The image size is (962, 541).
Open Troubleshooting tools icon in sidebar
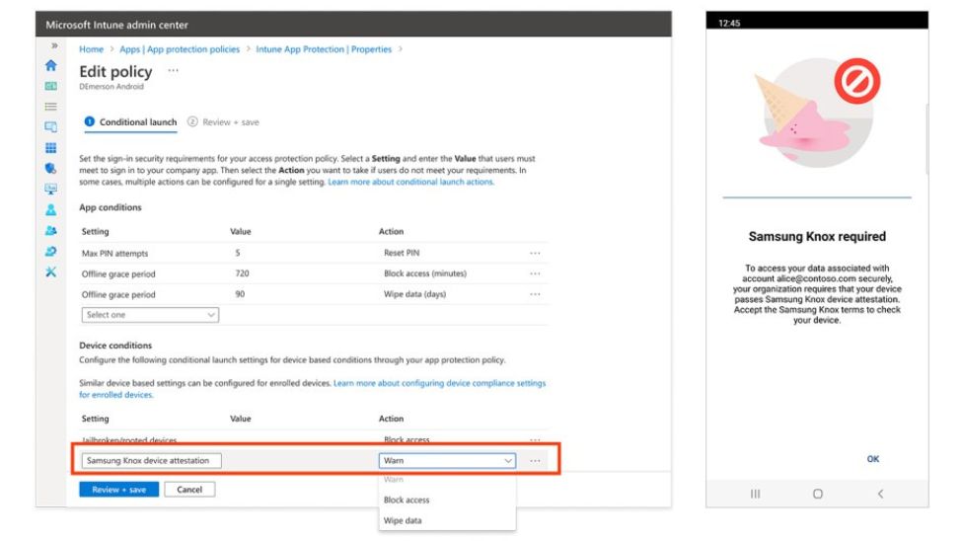[51, 271]
